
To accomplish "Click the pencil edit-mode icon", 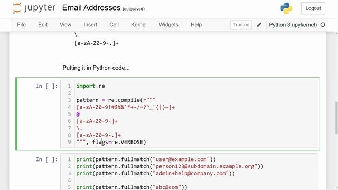I will 259,25.
